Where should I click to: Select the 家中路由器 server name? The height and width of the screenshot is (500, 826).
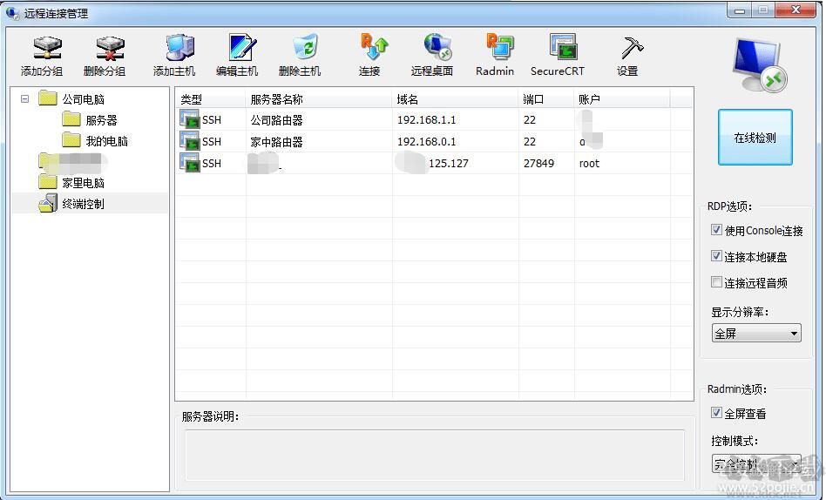pyautogui.click(x=276, y=142)
